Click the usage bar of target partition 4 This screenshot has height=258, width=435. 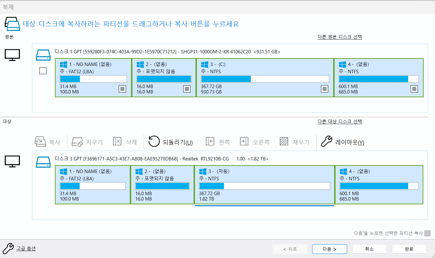click(x=379, y=186)
